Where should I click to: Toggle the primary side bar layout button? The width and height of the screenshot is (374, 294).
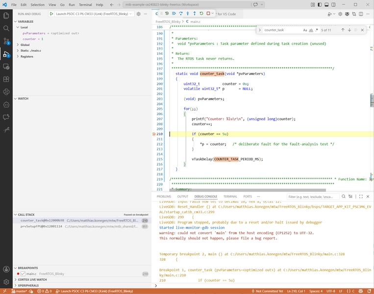pos(320,4)
